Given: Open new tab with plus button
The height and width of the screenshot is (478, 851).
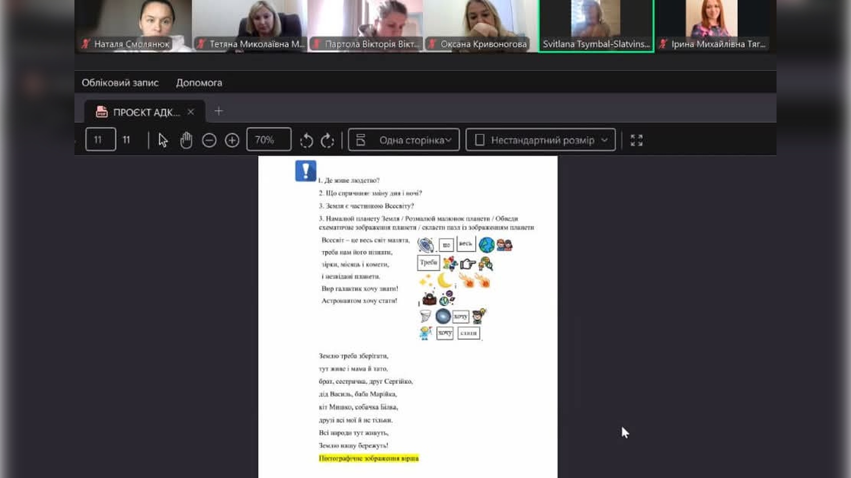Looking at the screenshot, I should pos(219,111).
